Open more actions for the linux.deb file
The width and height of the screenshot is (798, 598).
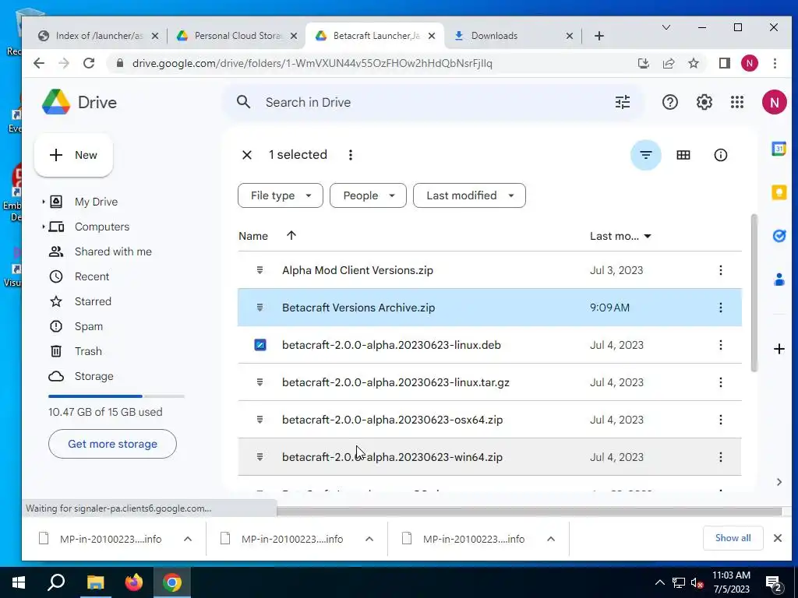point(720,345)
